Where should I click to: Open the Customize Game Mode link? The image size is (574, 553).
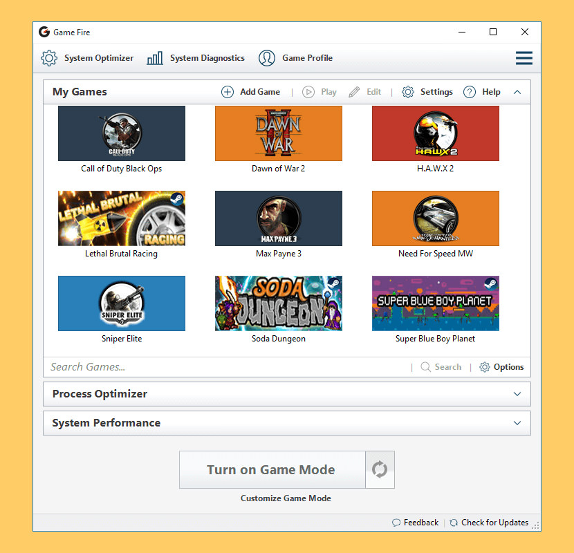pyautogui.click(x=286, y=498)
